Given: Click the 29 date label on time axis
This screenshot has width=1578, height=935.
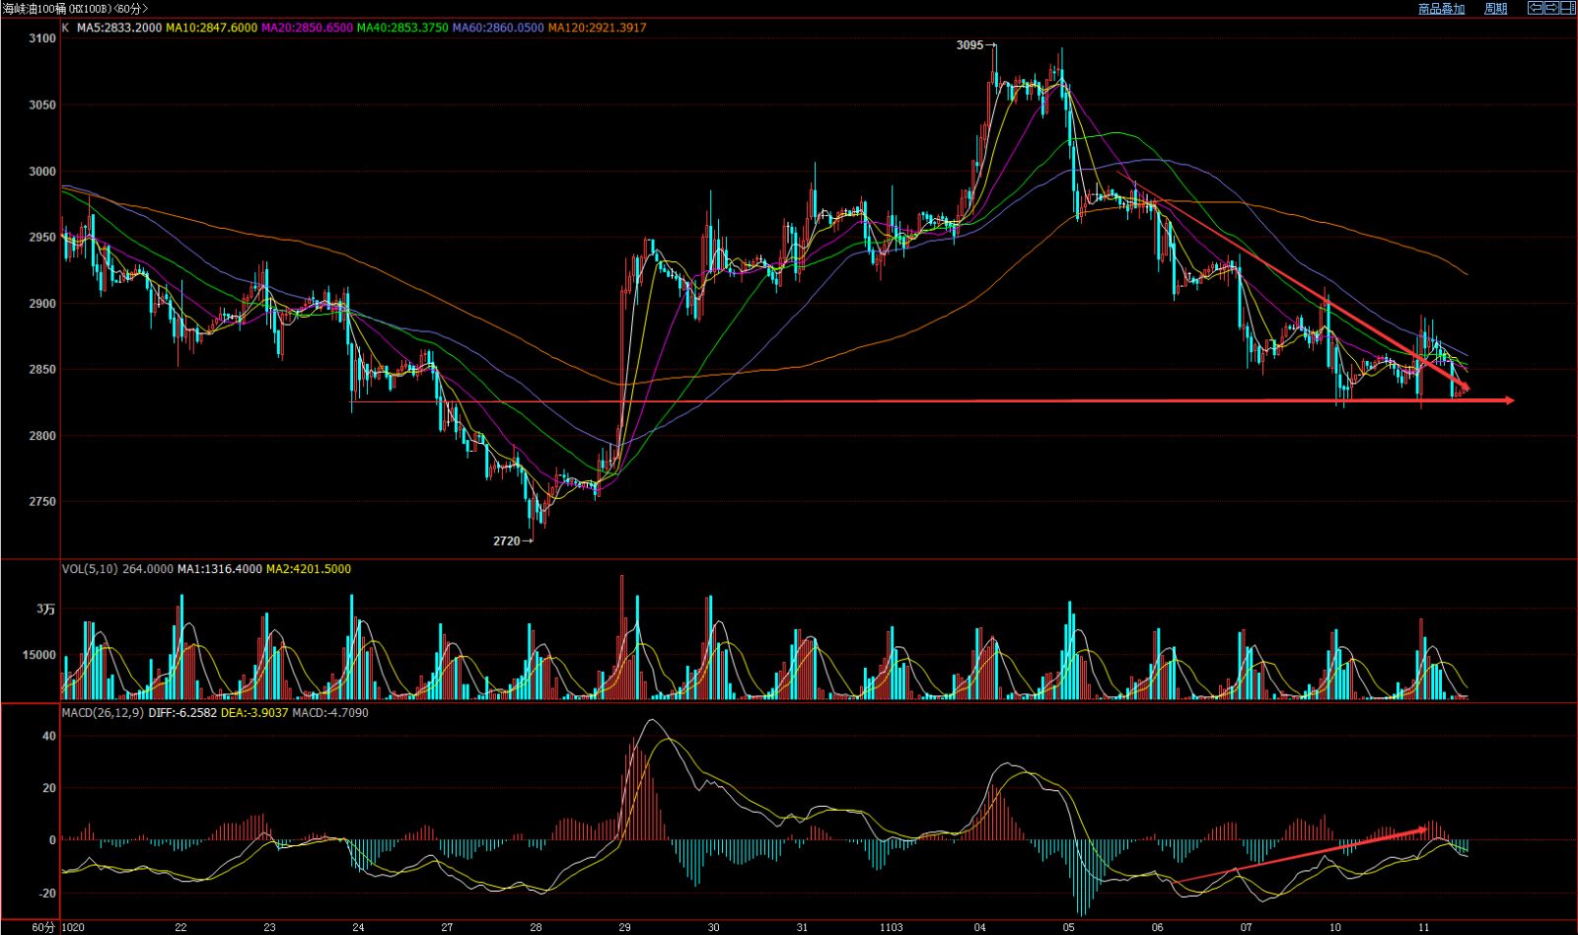Looking at the screenshot, I should (x=624, y=928).
